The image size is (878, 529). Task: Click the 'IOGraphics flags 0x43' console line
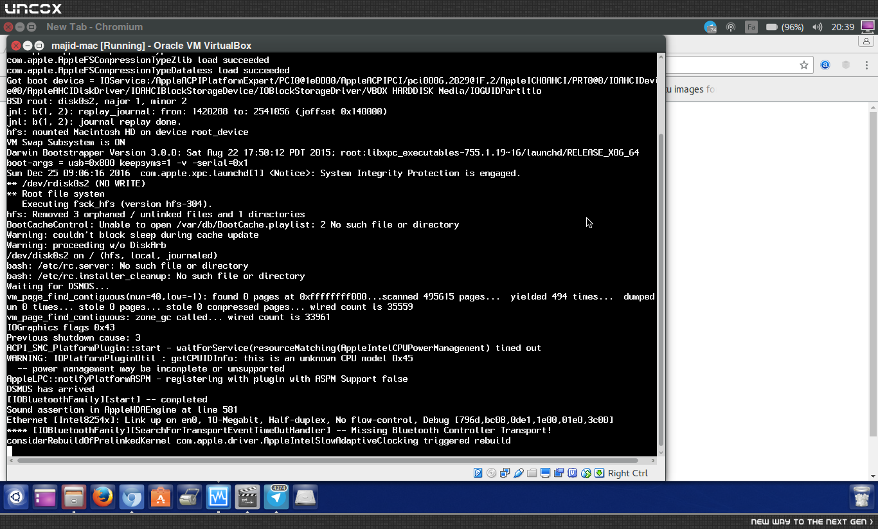pos(60,327)
